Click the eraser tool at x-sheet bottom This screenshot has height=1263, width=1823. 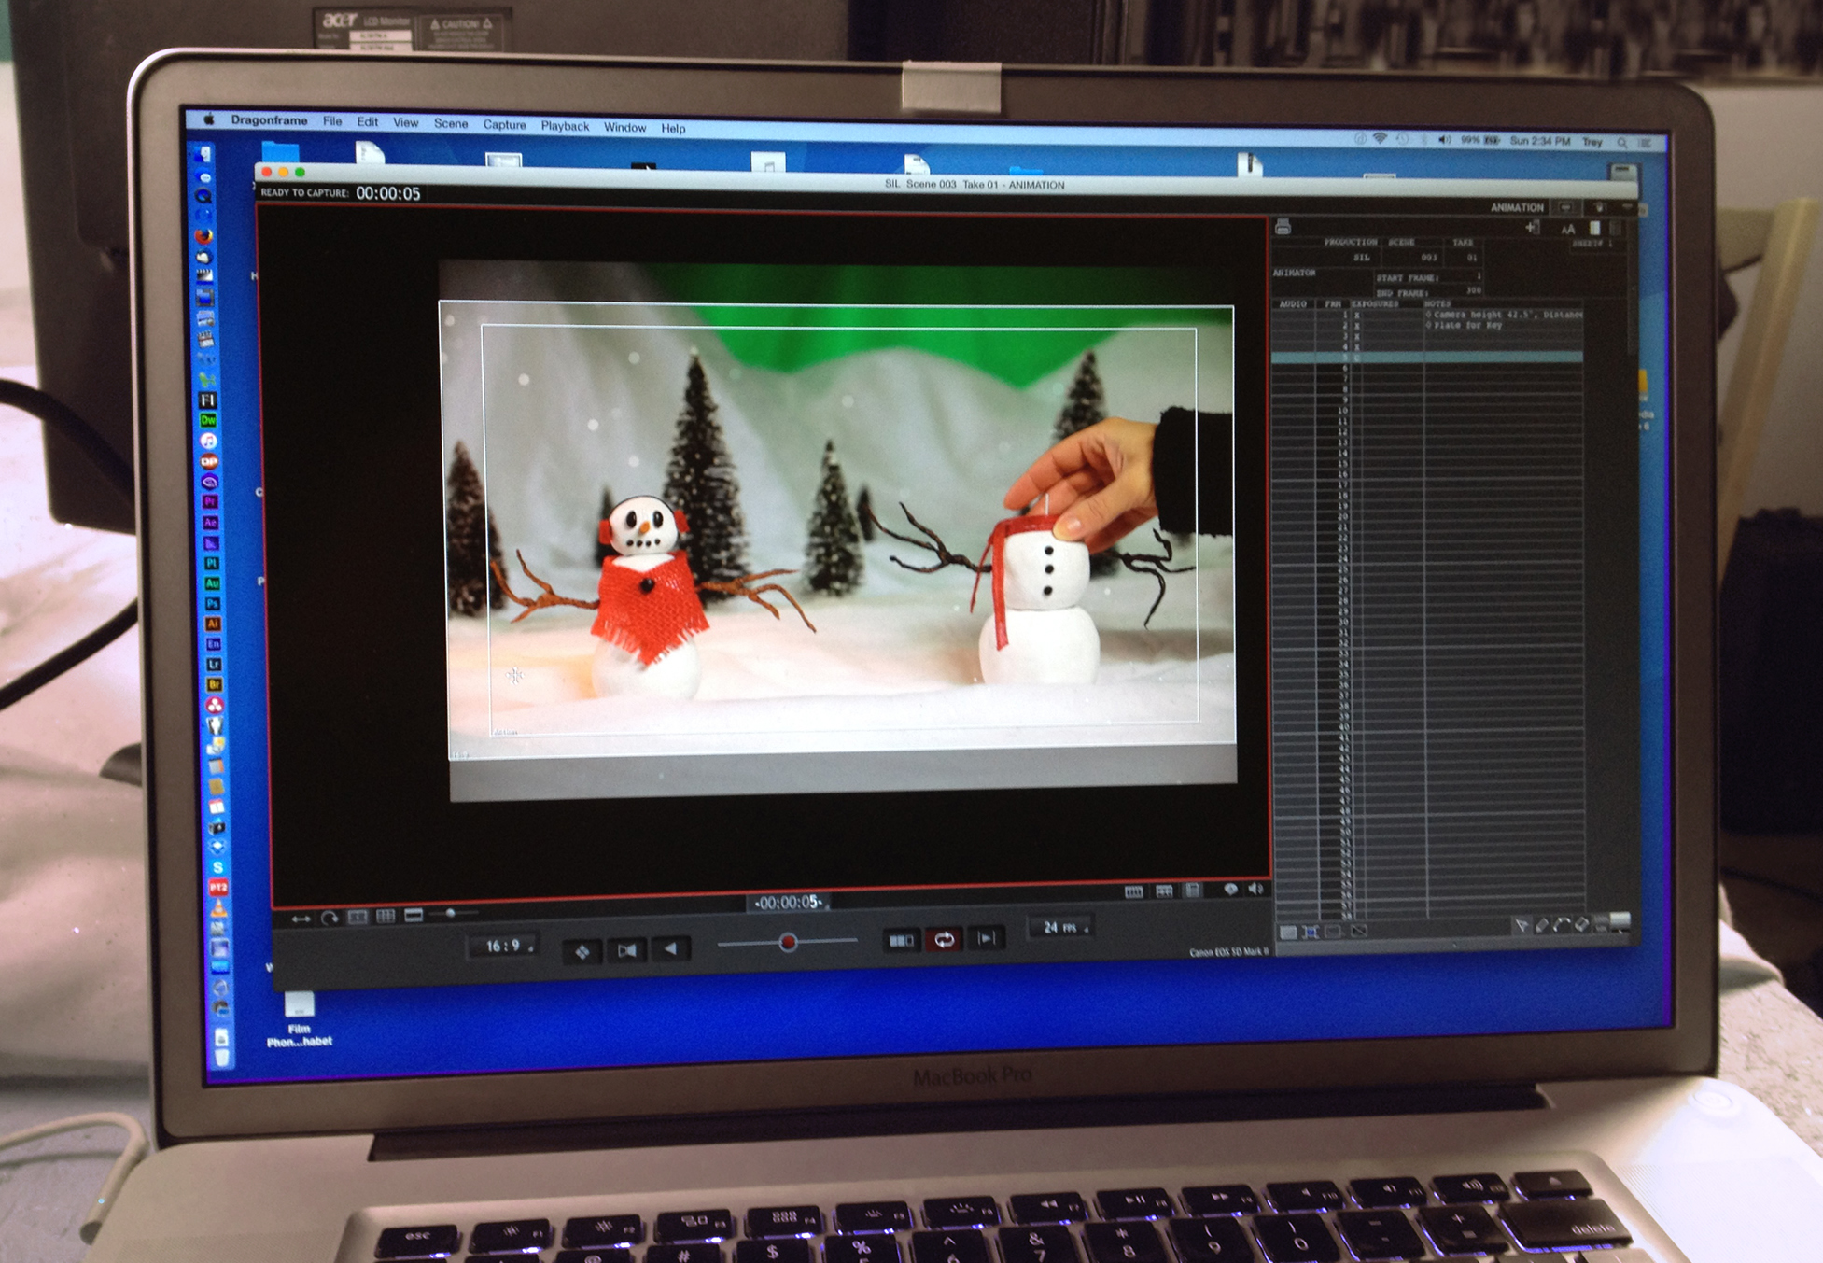(x=1581, y=924)
